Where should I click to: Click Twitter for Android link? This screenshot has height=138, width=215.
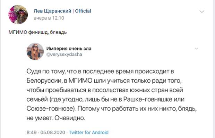pyautogui.click(x=88, y=132)
